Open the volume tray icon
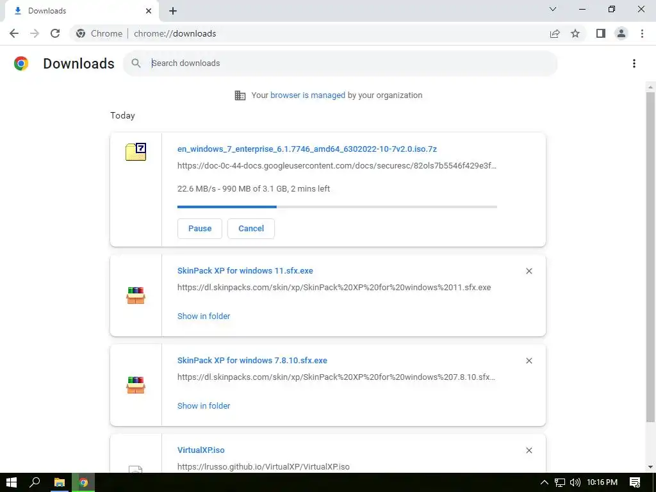The height and width of the screenshot is (492, 656). [575, 482]
